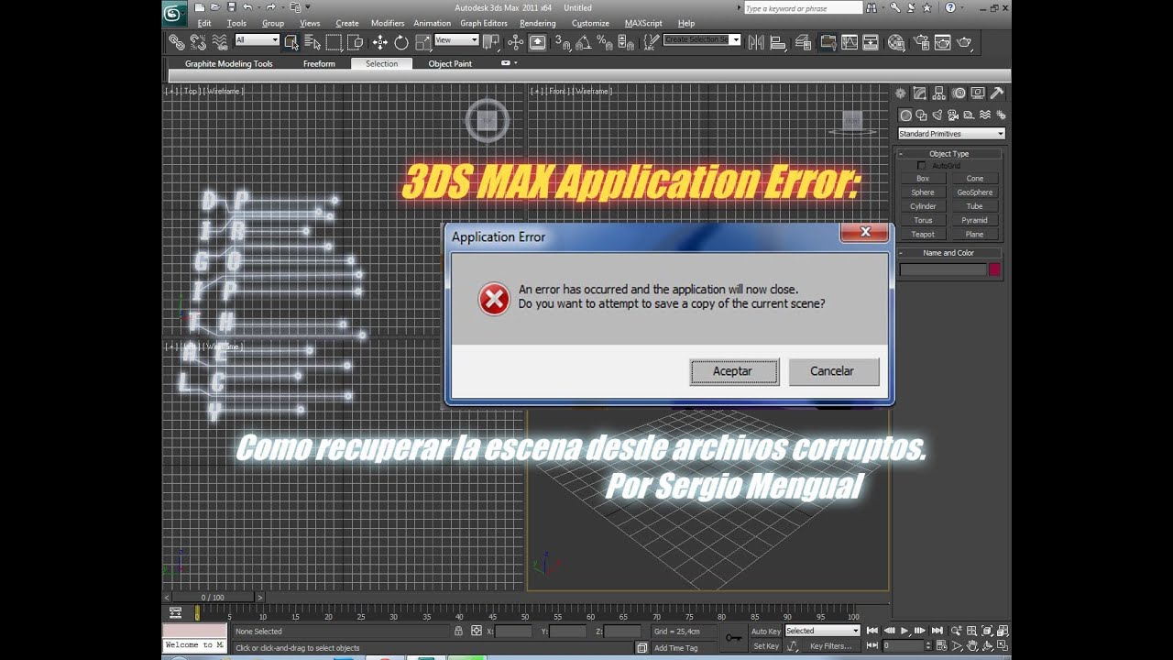Click Cancelar in the Application Error dialog
The width and height of the screenshot is (1173, 660).
[x=833, y=371]
